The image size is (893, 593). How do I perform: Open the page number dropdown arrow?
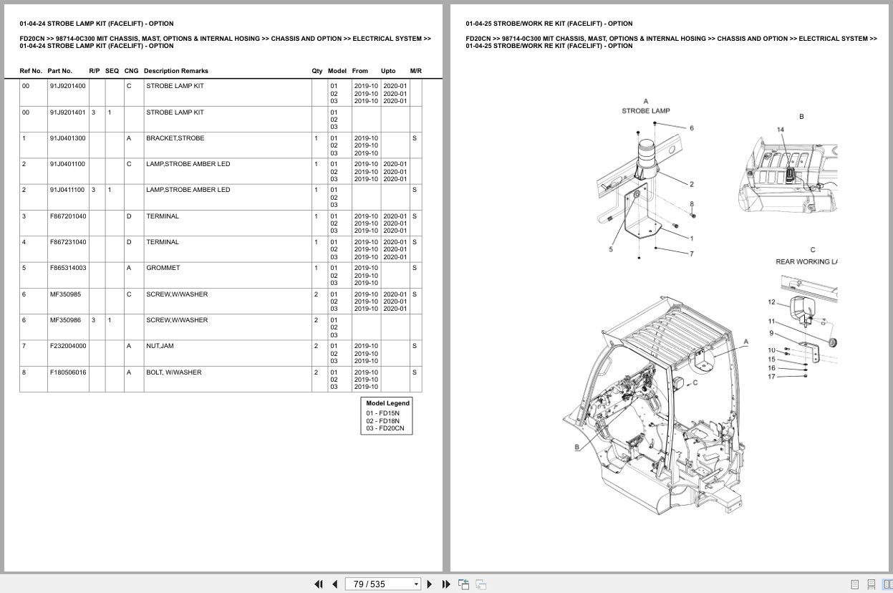(416, 584)
